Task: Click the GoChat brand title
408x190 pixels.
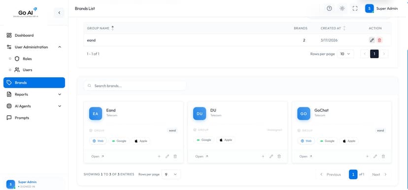Action: pyautogui.click(x=321, y=110)
